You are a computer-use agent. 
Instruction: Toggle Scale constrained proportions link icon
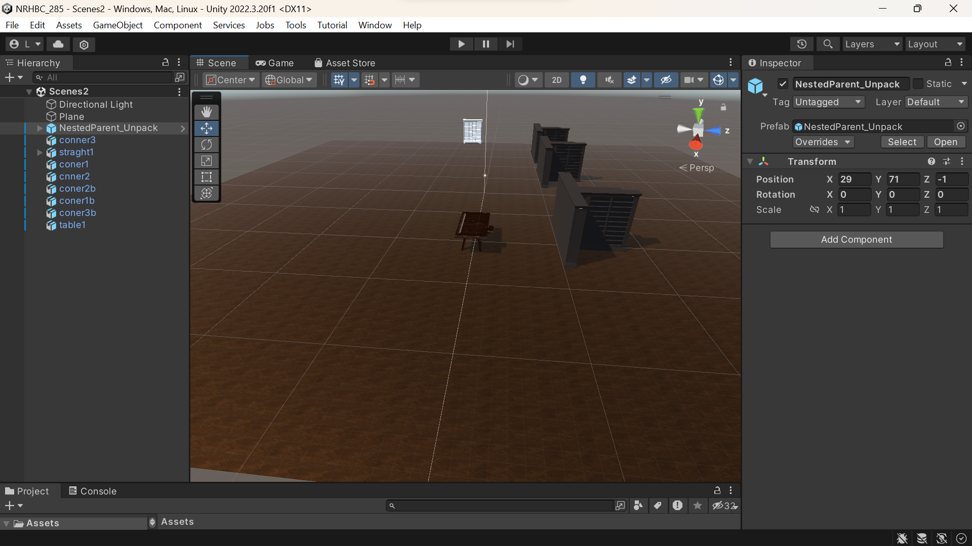(x=814, y=209)
